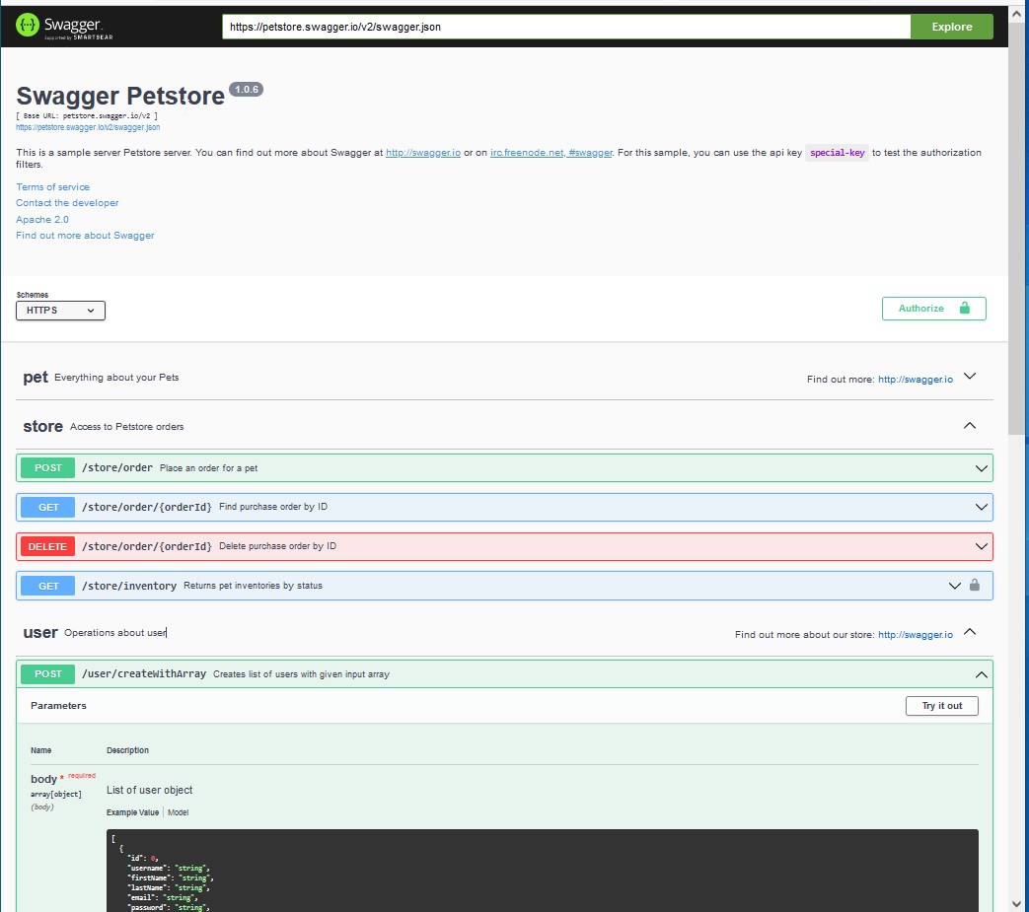Click the store section heading
The width and height of the screenshot is (1029, 912).
pyautogui.click(x=42, y=426)
